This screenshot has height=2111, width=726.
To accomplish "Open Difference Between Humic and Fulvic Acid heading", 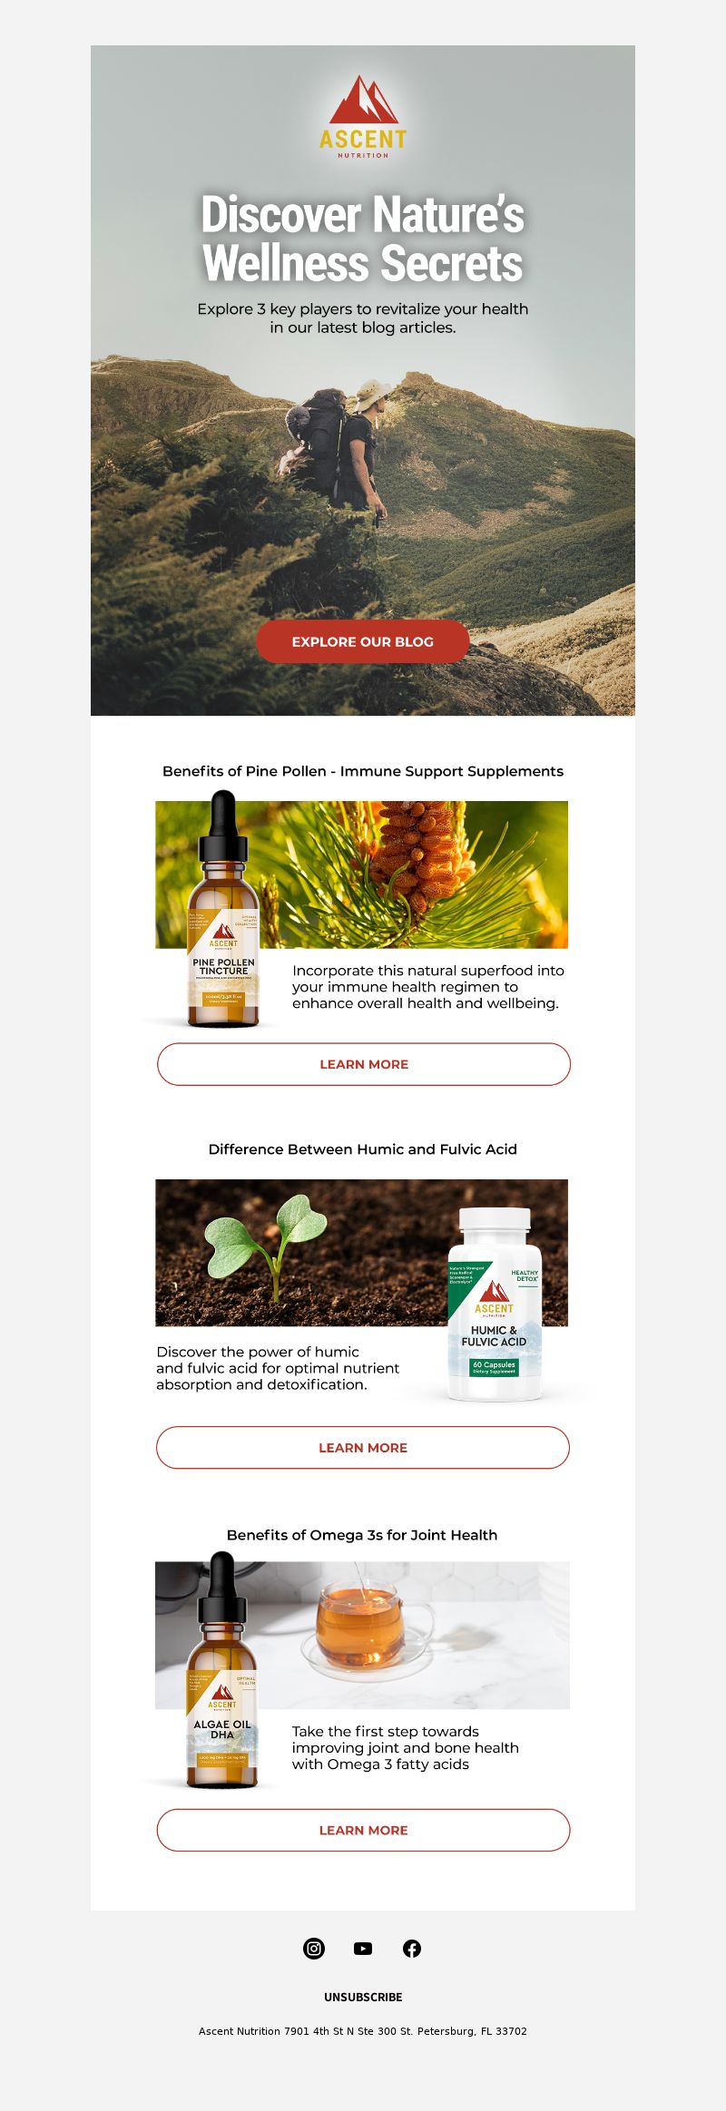I will (x=363, y=1149).
